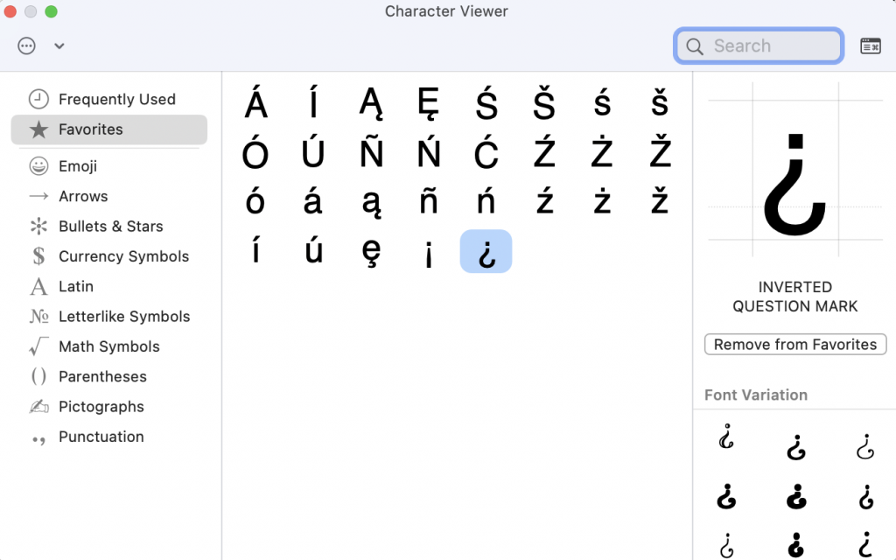Expand the chevron next to the action menu
896x560 pixels.
pyautogui.click(x=59, y=45)
